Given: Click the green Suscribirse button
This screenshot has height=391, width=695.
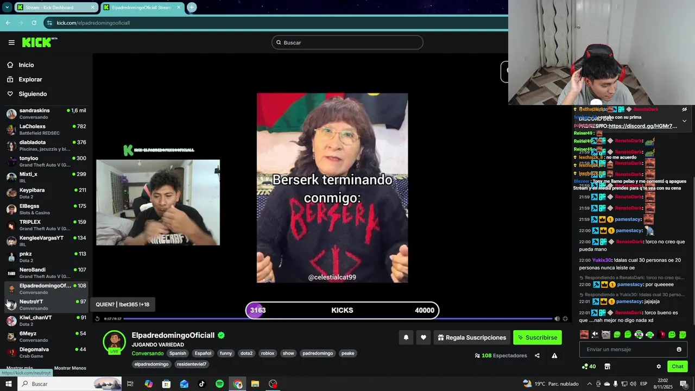Looking at the screenshot, I should (x=538, y=338).
